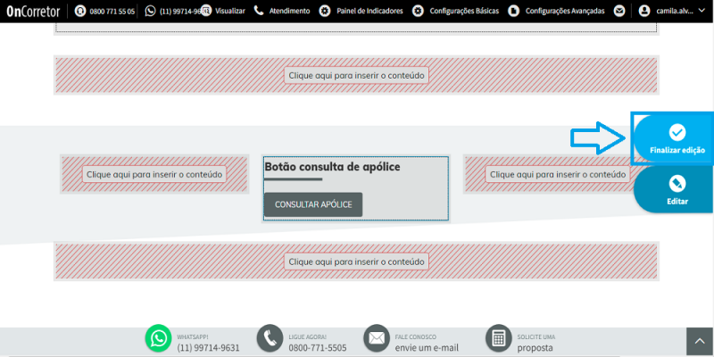Open Painel de Indicadores
The image size is (714, 357).
[369, 11]
